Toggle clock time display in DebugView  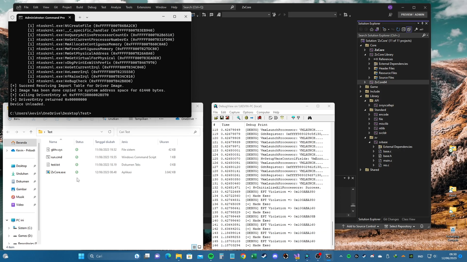coord(282,118)
